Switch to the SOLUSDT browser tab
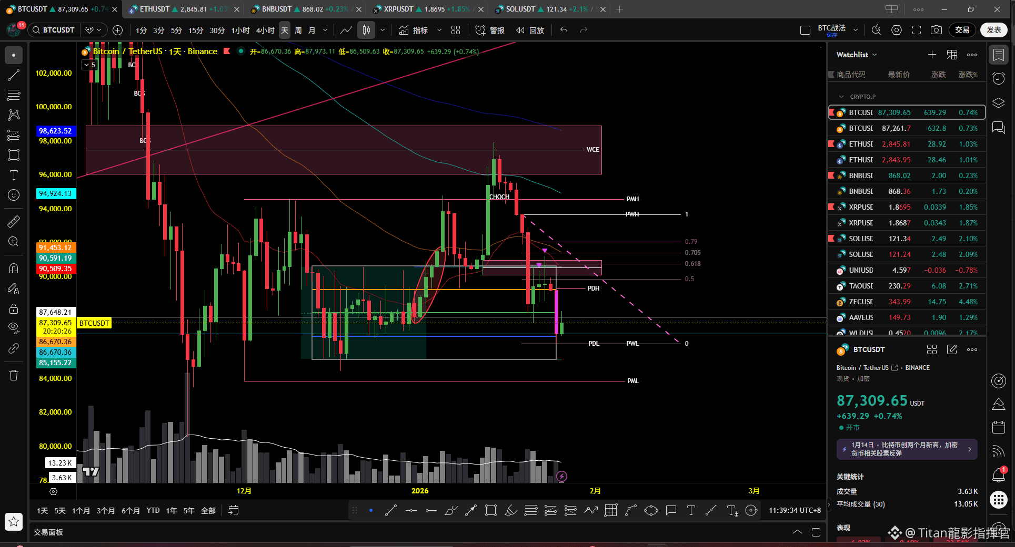The width and height of the screenshot is (1015, 547). [549, 9]
